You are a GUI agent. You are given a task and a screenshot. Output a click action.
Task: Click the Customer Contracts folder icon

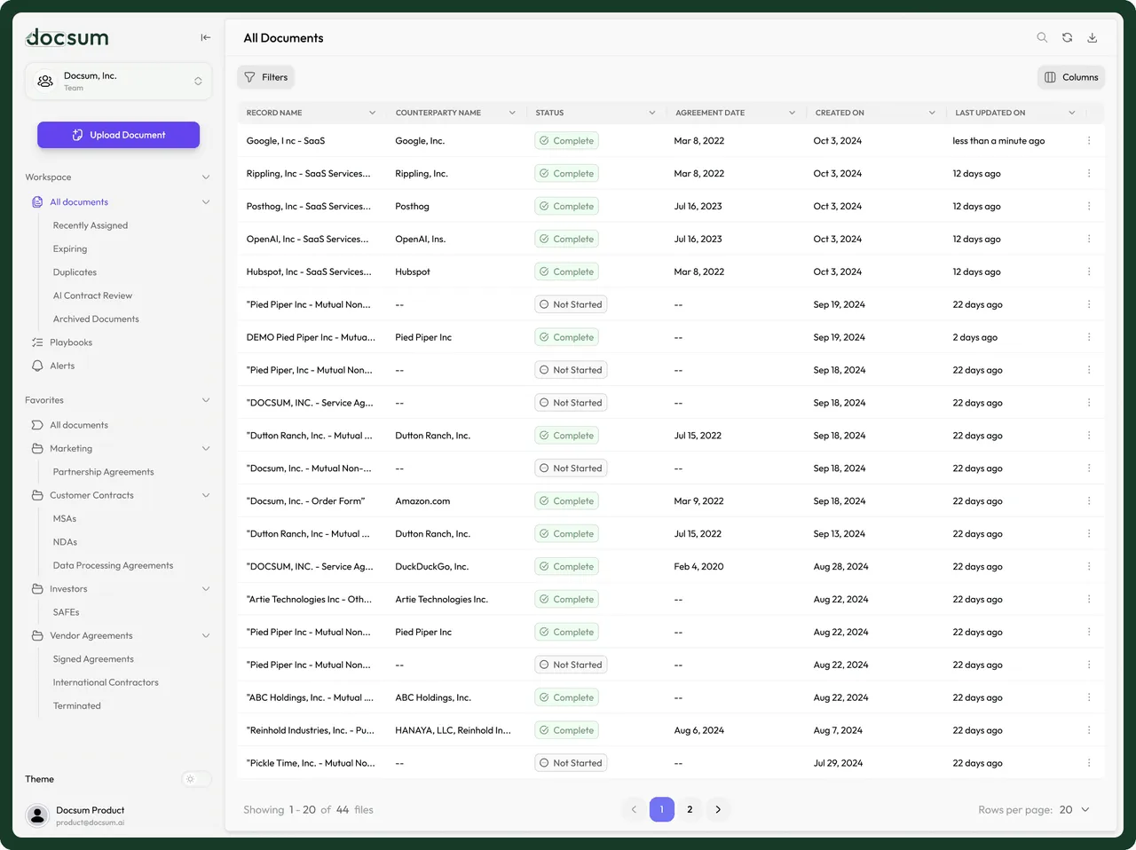click(x=37, y=495)
